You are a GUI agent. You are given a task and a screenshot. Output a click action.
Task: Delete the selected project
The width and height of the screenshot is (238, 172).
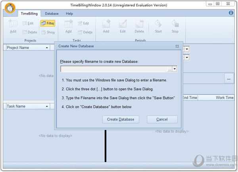30,32
